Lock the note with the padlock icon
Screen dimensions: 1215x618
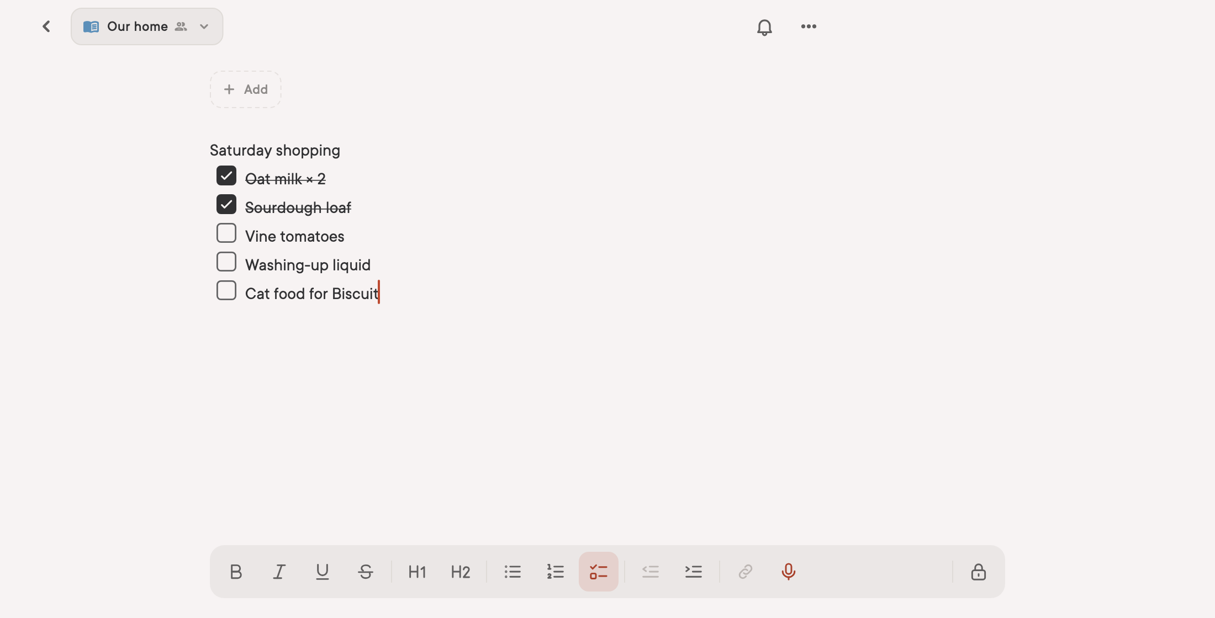pos(979,572)
